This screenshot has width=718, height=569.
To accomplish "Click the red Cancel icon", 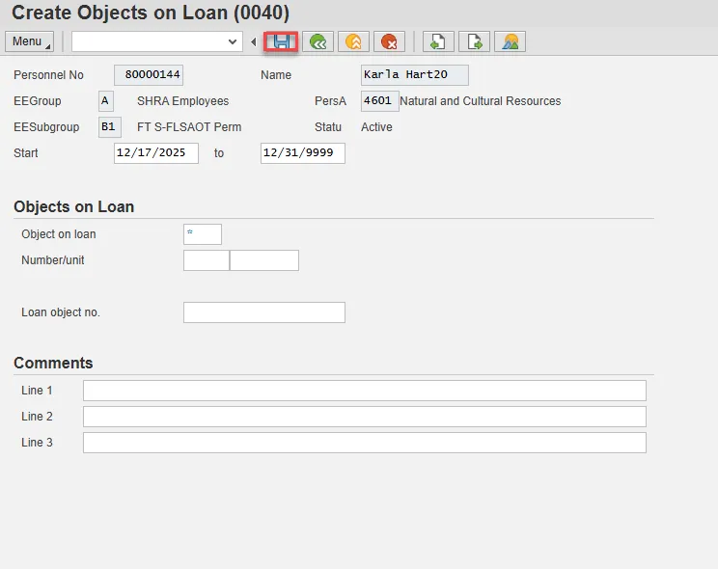I will coord(389,41).
